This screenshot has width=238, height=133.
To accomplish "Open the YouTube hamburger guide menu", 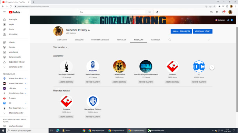I will point(4,12).
